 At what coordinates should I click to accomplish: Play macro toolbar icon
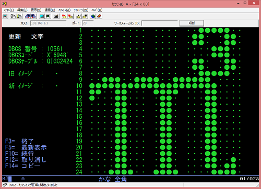tap(78, 17)
